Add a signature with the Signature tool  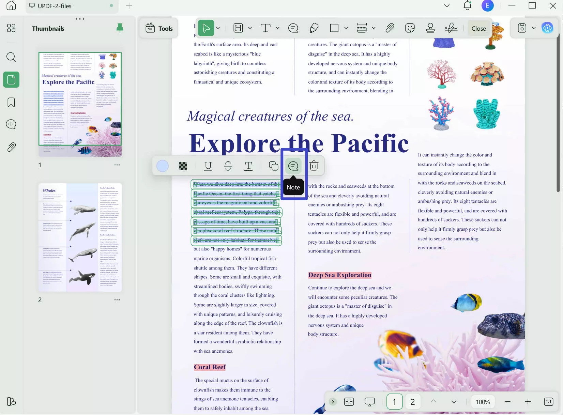tap(451, 28)
